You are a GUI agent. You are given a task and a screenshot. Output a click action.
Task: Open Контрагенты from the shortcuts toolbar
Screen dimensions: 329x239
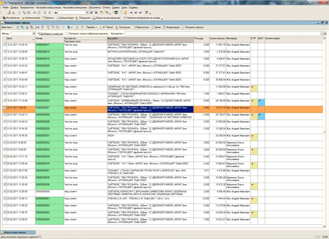click(11, 18)
